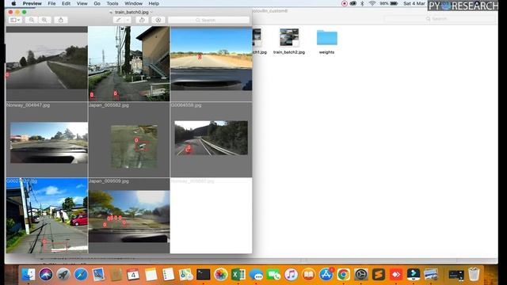
Task: Open the Window menu
Action: 133,3
